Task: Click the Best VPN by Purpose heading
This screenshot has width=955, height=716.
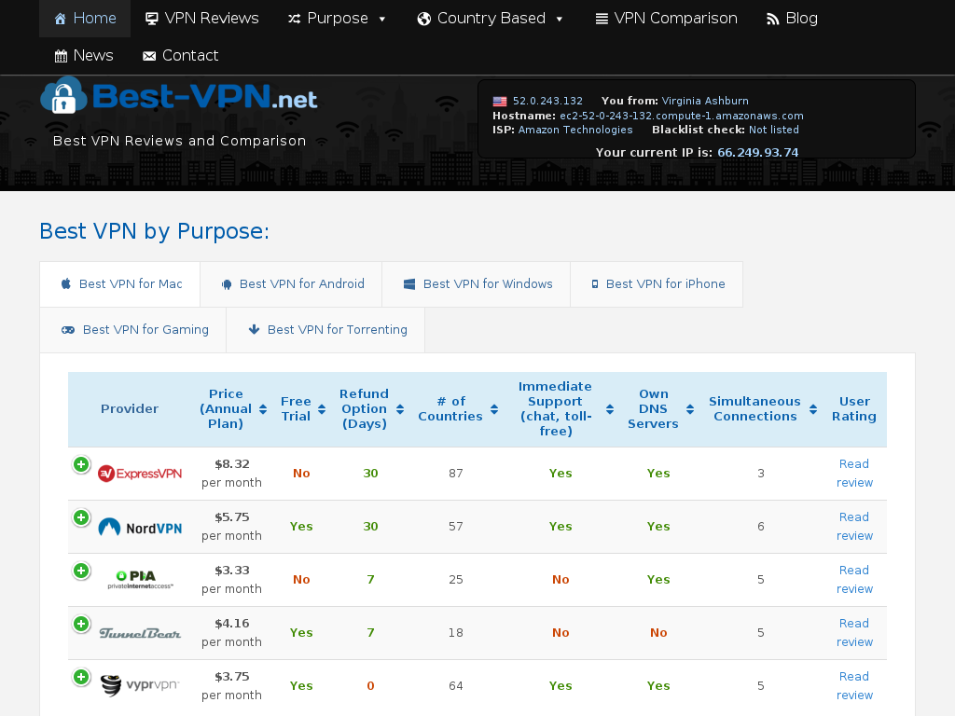Action: click(154, 231)
